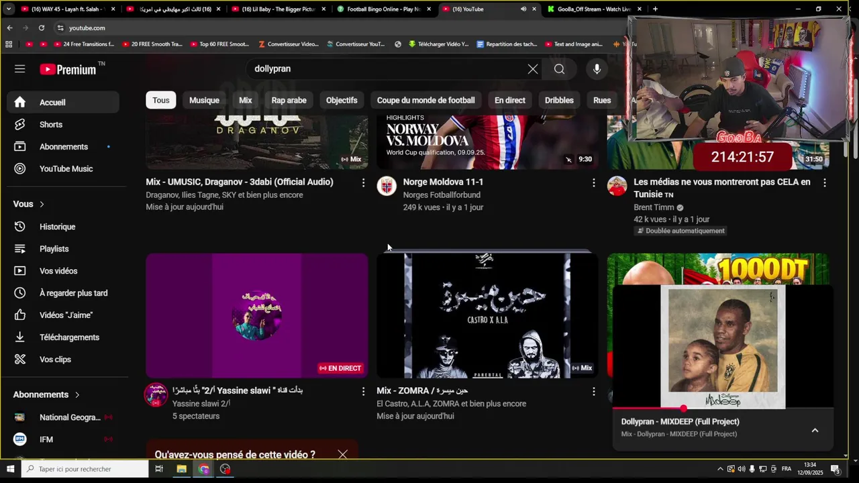Open Chrome tab search dropdown

click(8, 9)
